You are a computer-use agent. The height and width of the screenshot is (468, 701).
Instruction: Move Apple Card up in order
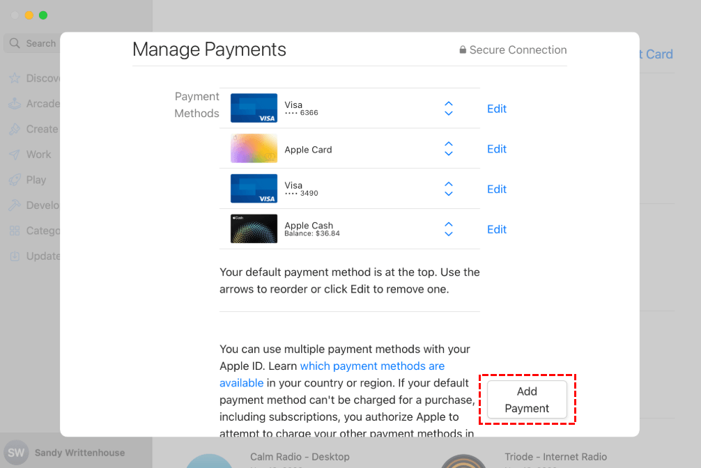click(449, 144)
